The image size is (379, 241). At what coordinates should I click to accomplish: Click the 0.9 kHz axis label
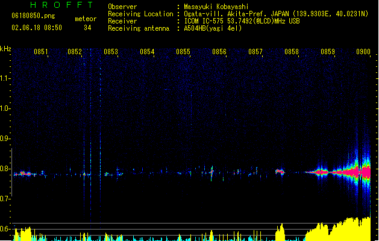tap(5, 139)
